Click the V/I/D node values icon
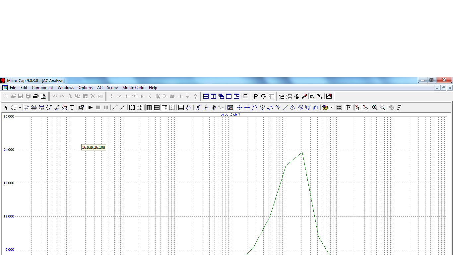Screen dimensions: 453x255 pyautogui.click(x=320, y=96)
